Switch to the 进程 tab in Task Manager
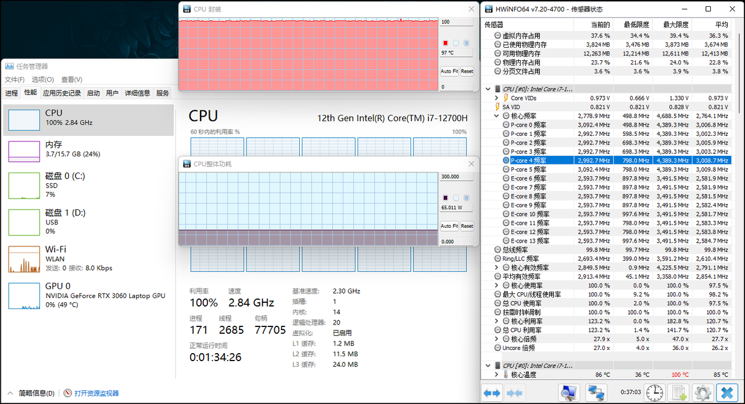 (11, 92)
